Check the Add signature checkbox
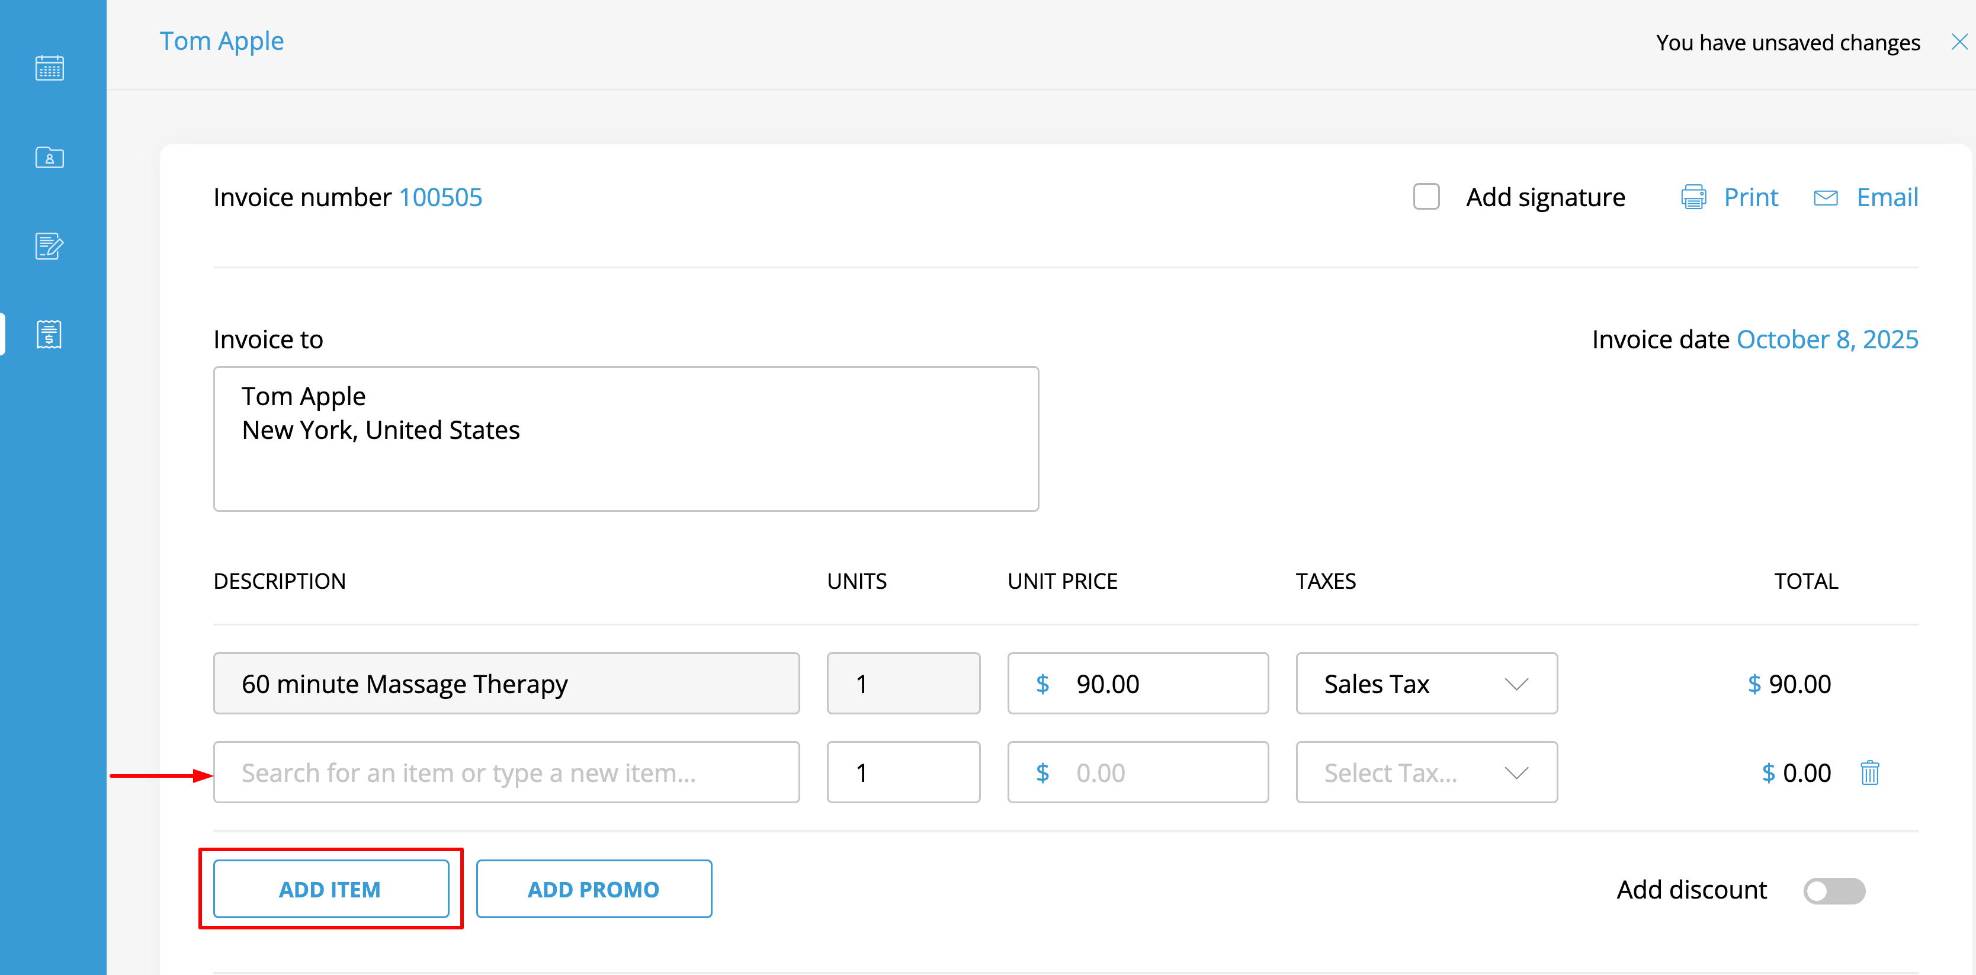The width and height of the screenshot is (1976, 975). click(1426, 197)
